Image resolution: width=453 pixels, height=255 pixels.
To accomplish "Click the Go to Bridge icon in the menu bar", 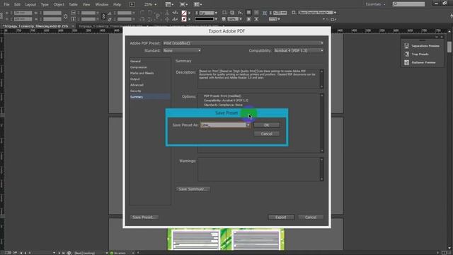I will [132, 4].
